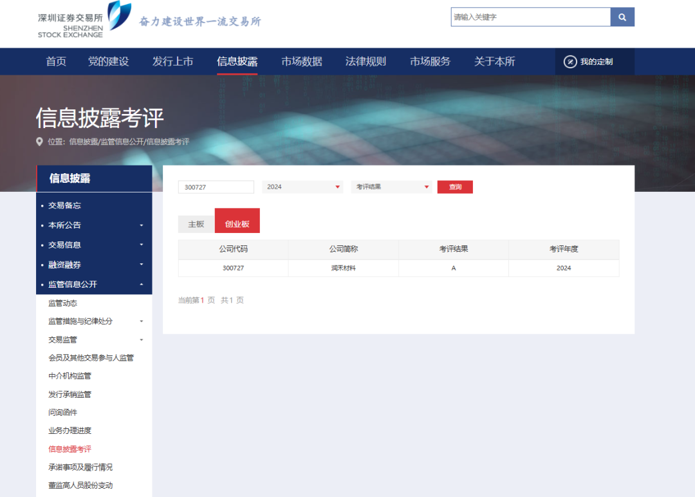Image resolution: width=695 pixels, height=497 pixels.
Task: Click the Shenzhen Stock Exchange logo
Action: (84, 21)
